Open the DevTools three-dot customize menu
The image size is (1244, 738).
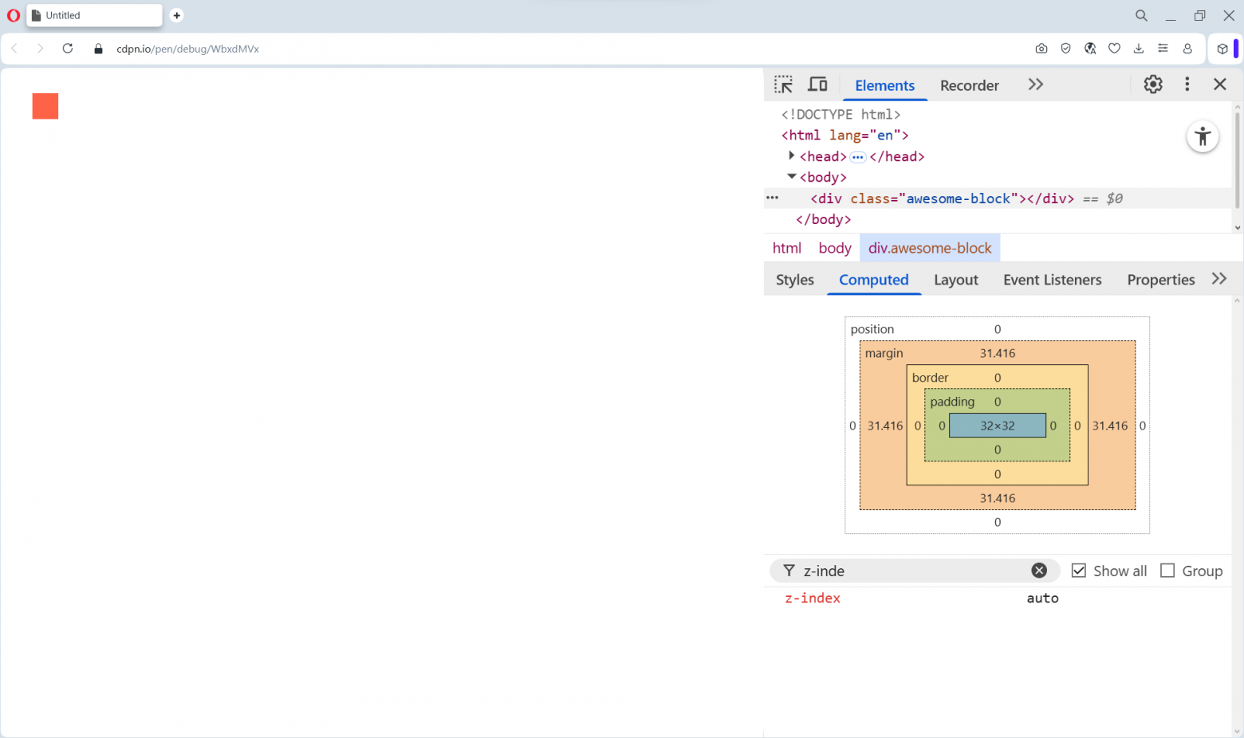coord(1187,84)
